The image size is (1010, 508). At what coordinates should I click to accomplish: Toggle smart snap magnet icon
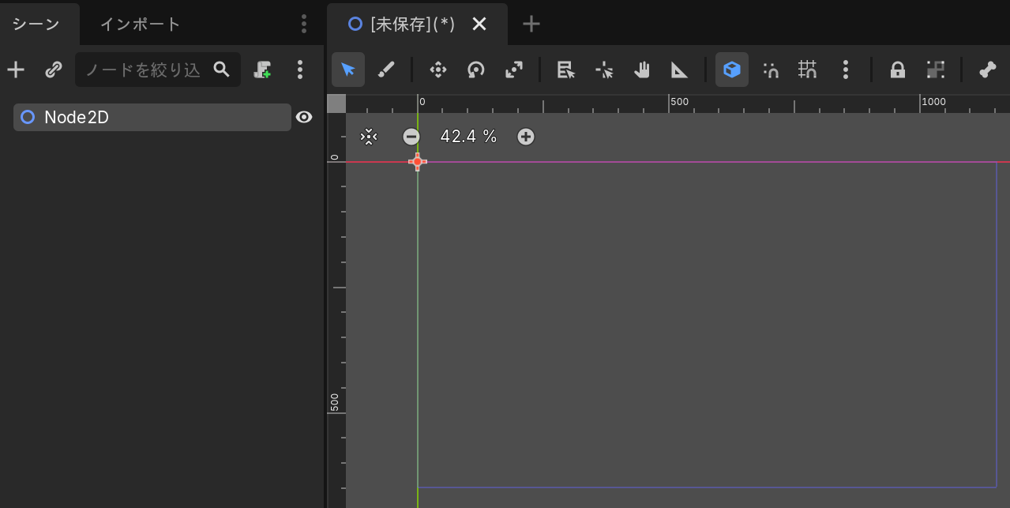pyautogui.click(x=771, y=70)
